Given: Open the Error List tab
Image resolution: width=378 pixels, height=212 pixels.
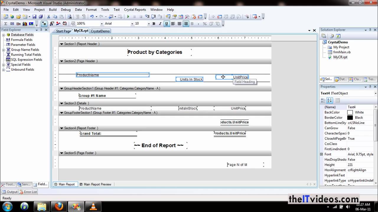Looking at the screenshot, I should click(28, 192).
